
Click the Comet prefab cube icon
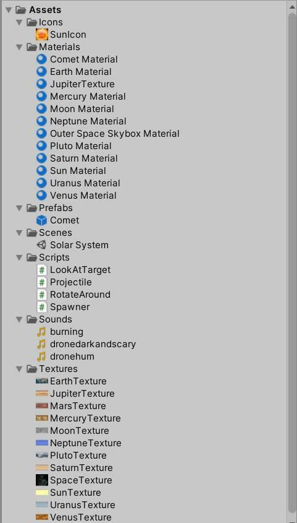coord(41,220)
